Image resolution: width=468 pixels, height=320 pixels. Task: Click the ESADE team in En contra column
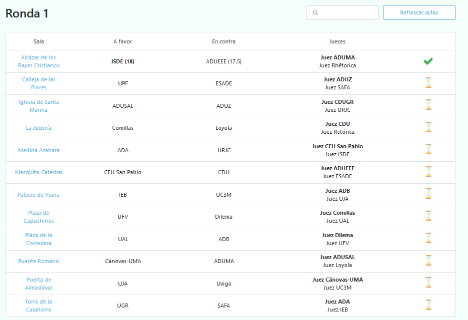click(223, 83)
